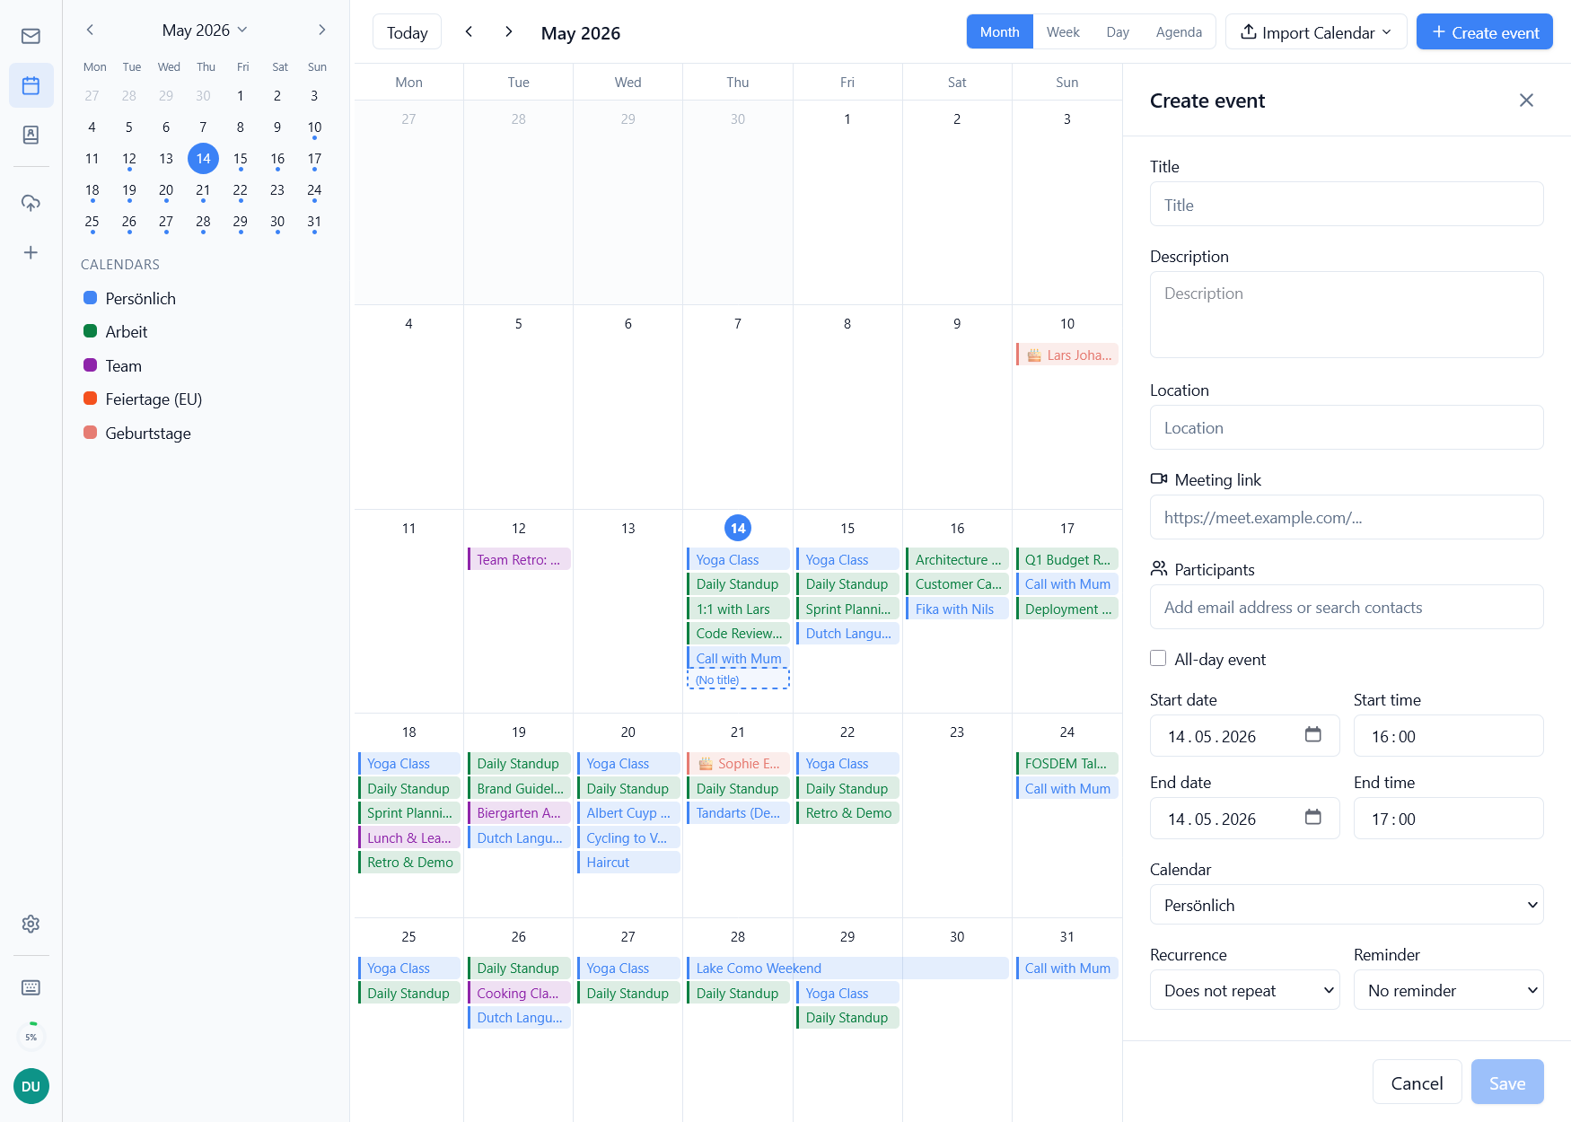Open the Haircut event on May 20
Viewport: 1571px width, 1122px height.
(x=628, y=862)
